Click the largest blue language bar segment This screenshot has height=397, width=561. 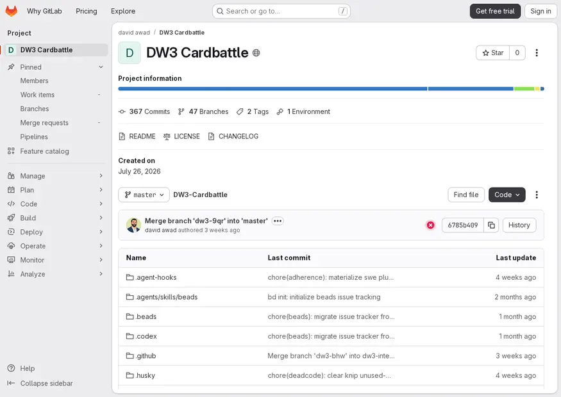(x=272, y=88)
